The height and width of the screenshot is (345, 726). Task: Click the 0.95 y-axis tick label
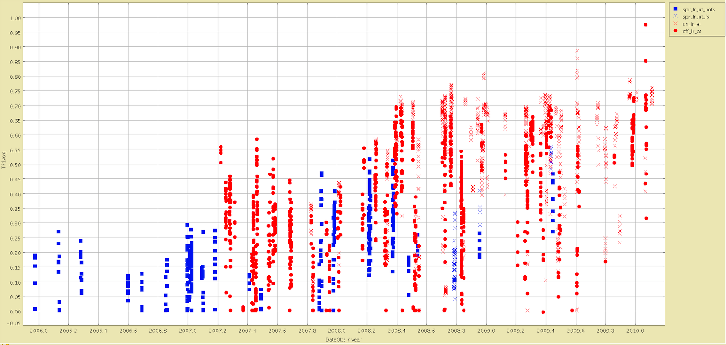(x=15, y=33)
